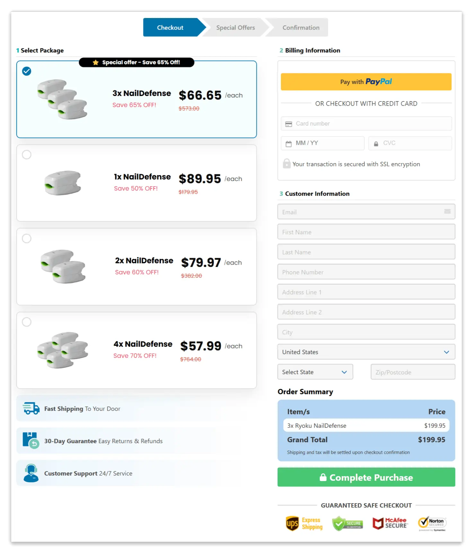The height and width of the screenshot is (553, 473).
Task: Pay with PayPal button
Action: pos(366,82)
